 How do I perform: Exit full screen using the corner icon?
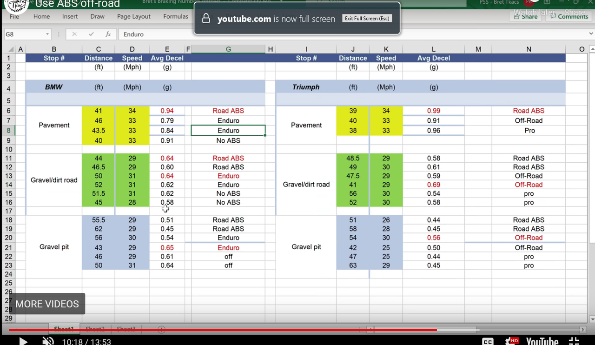coord(574,342)
